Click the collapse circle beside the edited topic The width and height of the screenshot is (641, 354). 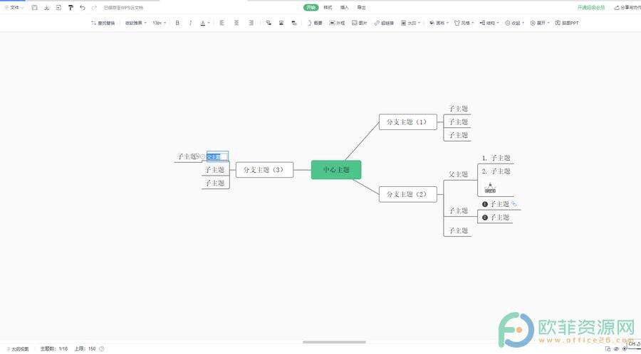(x=202, y=156)
